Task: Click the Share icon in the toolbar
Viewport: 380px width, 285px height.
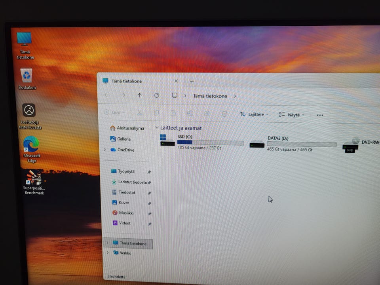Action: point(207,114)
